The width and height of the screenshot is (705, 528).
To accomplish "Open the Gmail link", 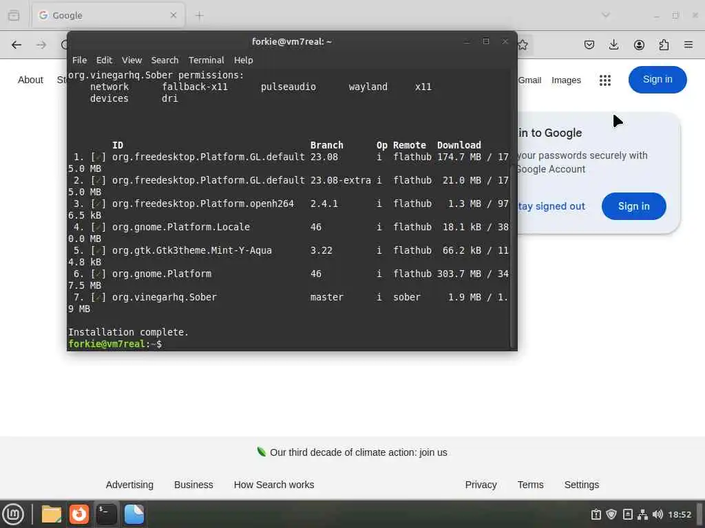I will [x=529, y=80].
